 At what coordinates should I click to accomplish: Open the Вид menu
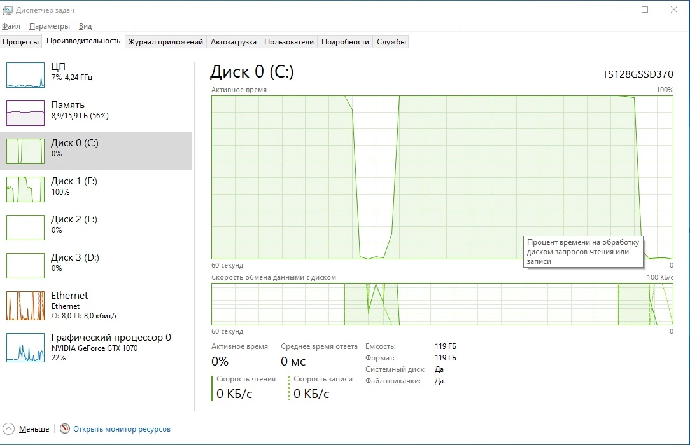click(x=85, y=26)
